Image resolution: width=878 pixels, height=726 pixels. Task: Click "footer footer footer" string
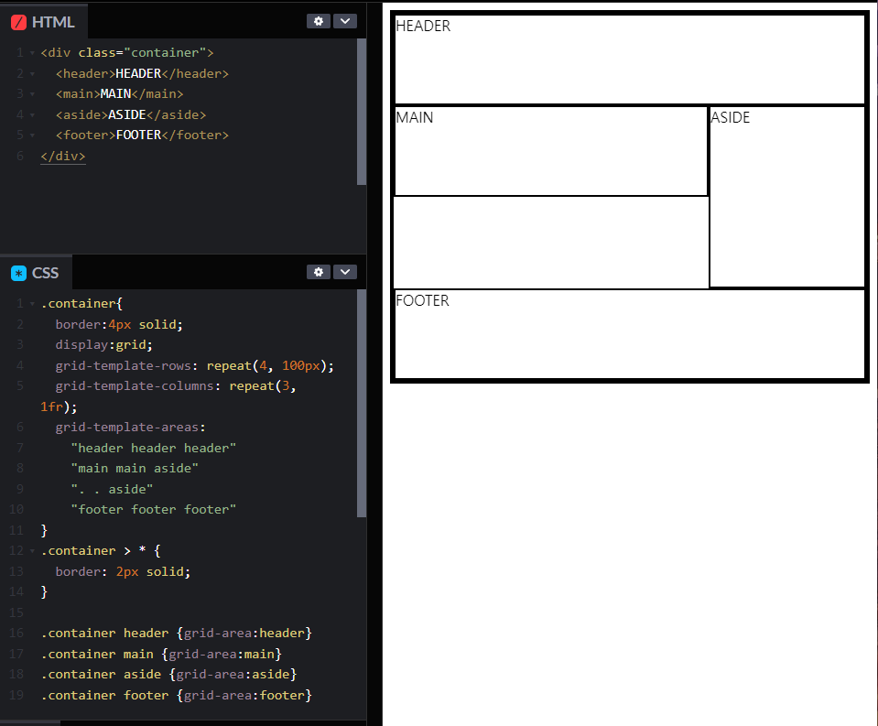click(154, 509)
